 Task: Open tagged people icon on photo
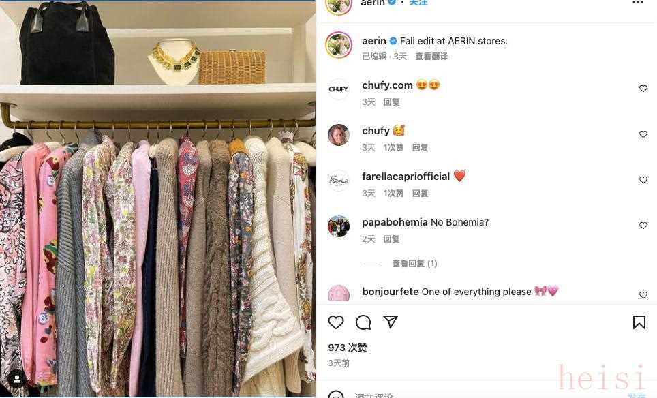(x=17, y=379)
